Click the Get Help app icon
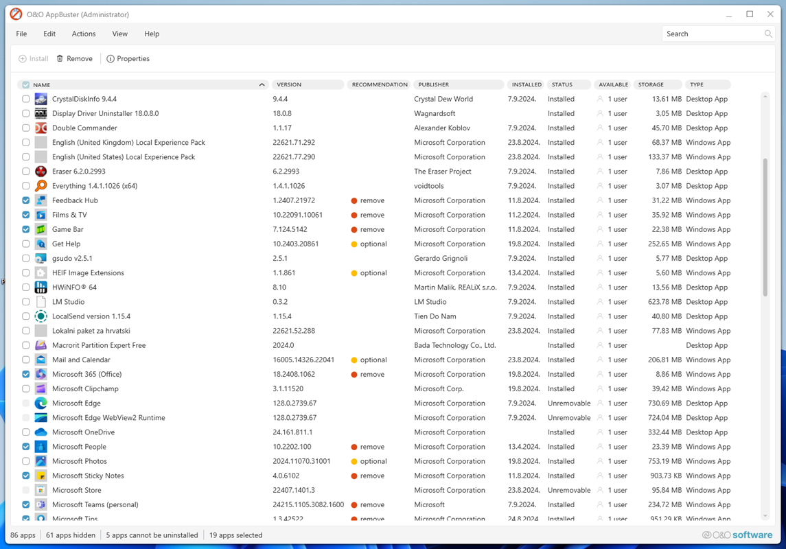 coord(41,244)
